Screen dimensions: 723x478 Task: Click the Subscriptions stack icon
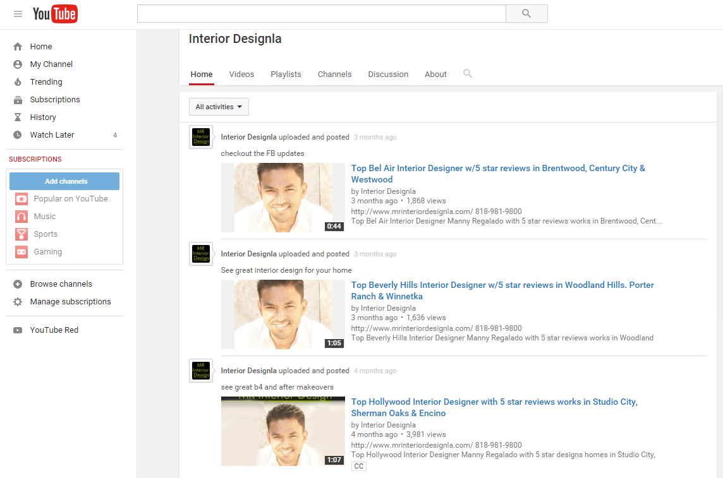[x=18, y=100]
